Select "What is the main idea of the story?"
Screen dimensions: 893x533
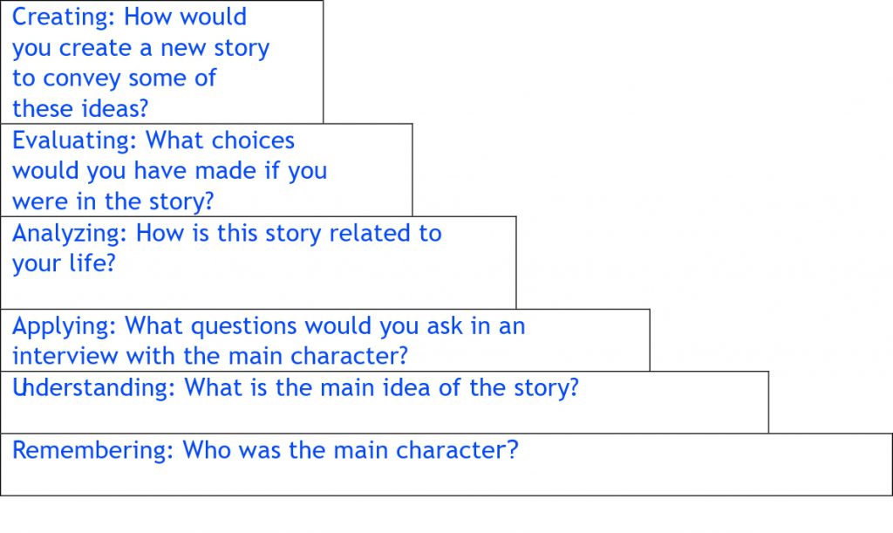point(382,387)
